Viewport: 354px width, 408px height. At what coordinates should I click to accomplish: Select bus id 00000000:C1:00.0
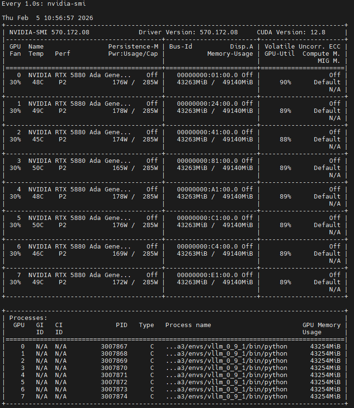tap(207, 218)
